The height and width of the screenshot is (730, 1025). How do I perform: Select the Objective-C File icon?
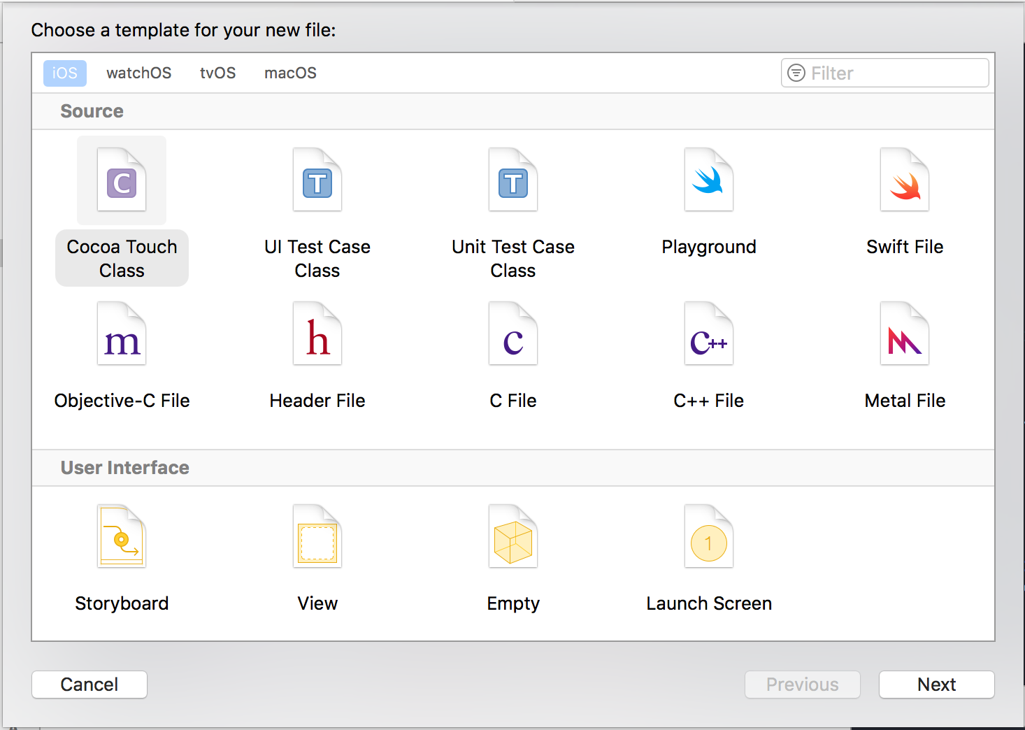[x=122, y=334]
